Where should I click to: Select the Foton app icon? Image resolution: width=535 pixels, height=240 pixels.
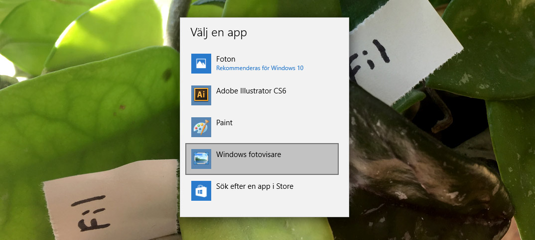click(201, 63)
